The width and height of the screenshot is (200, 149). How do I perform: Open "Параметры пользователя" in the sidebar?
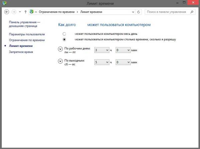(x=27, y=34)
